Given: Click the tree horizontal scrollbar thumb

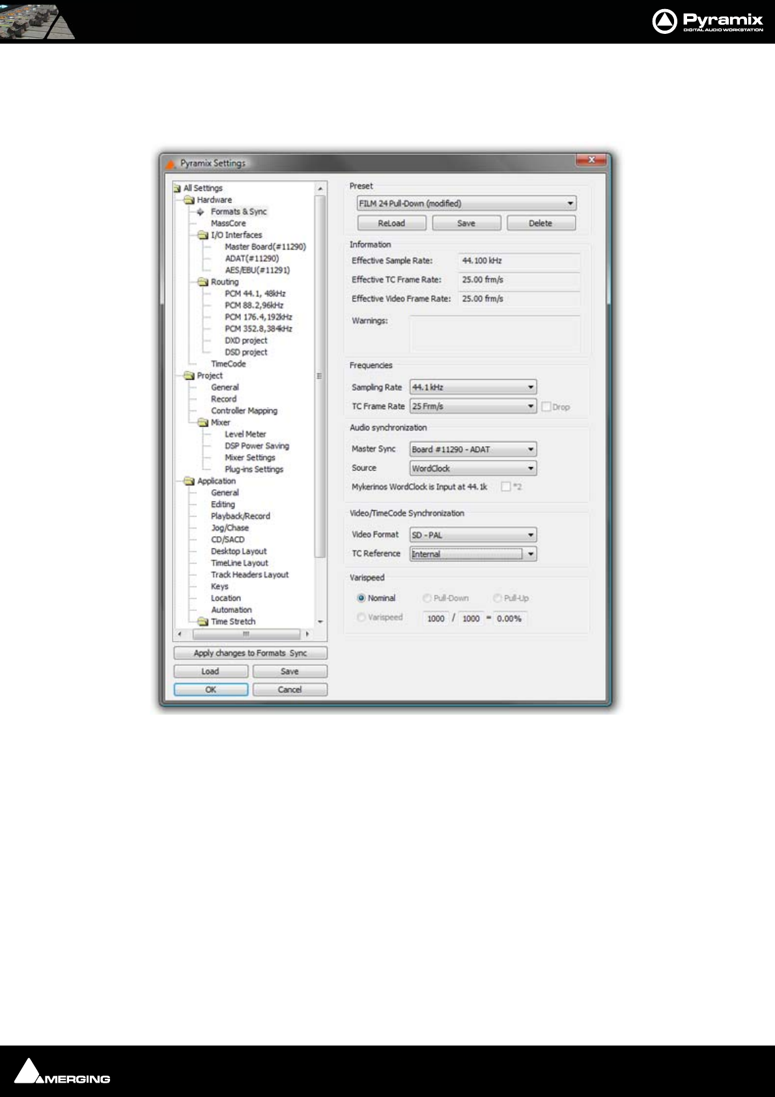Looking at the screenshot, I should pyautogui.click(x=247, y=634).
